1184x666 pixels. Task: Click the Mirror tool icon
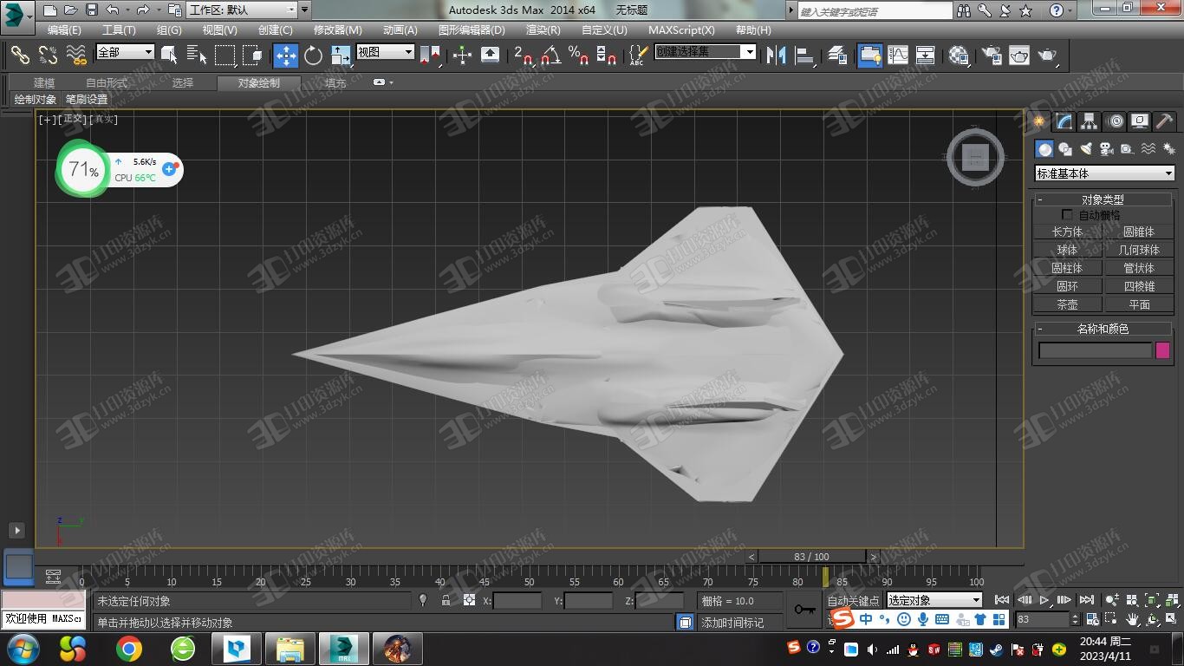[777, 55]
